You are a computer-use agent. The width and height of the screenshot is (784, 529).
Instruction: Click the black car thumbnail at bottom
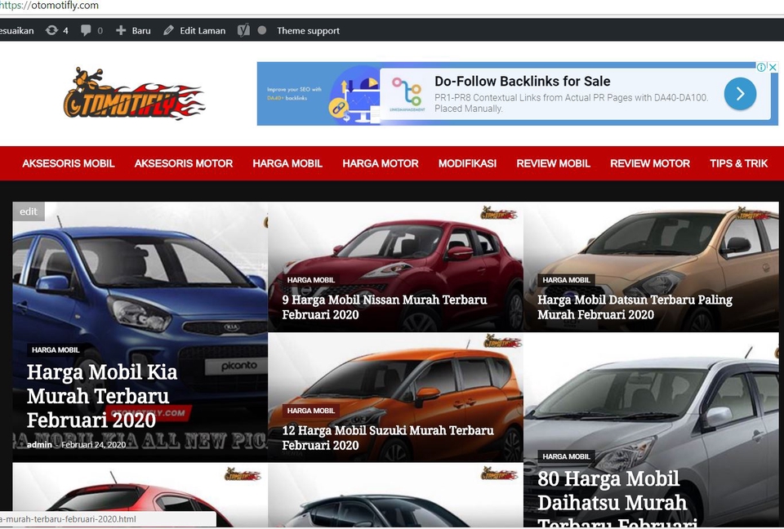click(x=395, y=495)
